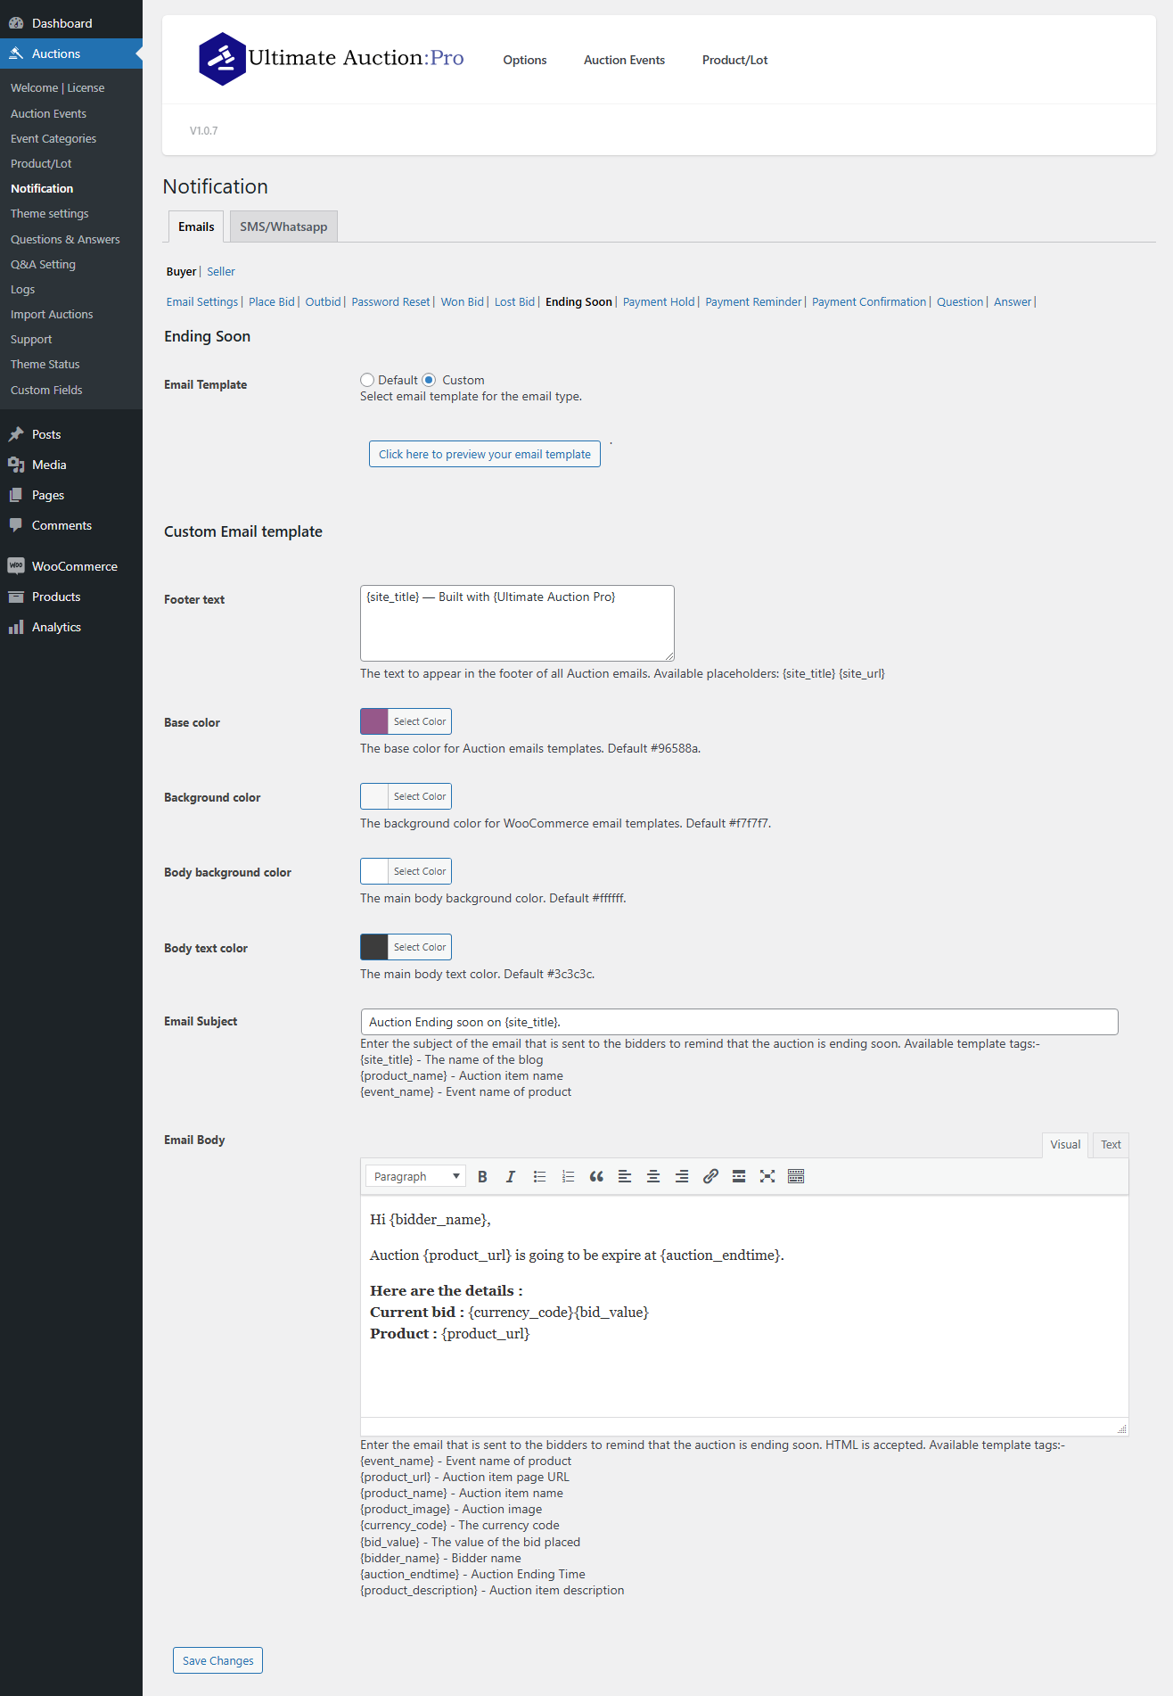Open Theme settings in sidebar
Screen dimensions: 1173x1696
pos(50,214)
